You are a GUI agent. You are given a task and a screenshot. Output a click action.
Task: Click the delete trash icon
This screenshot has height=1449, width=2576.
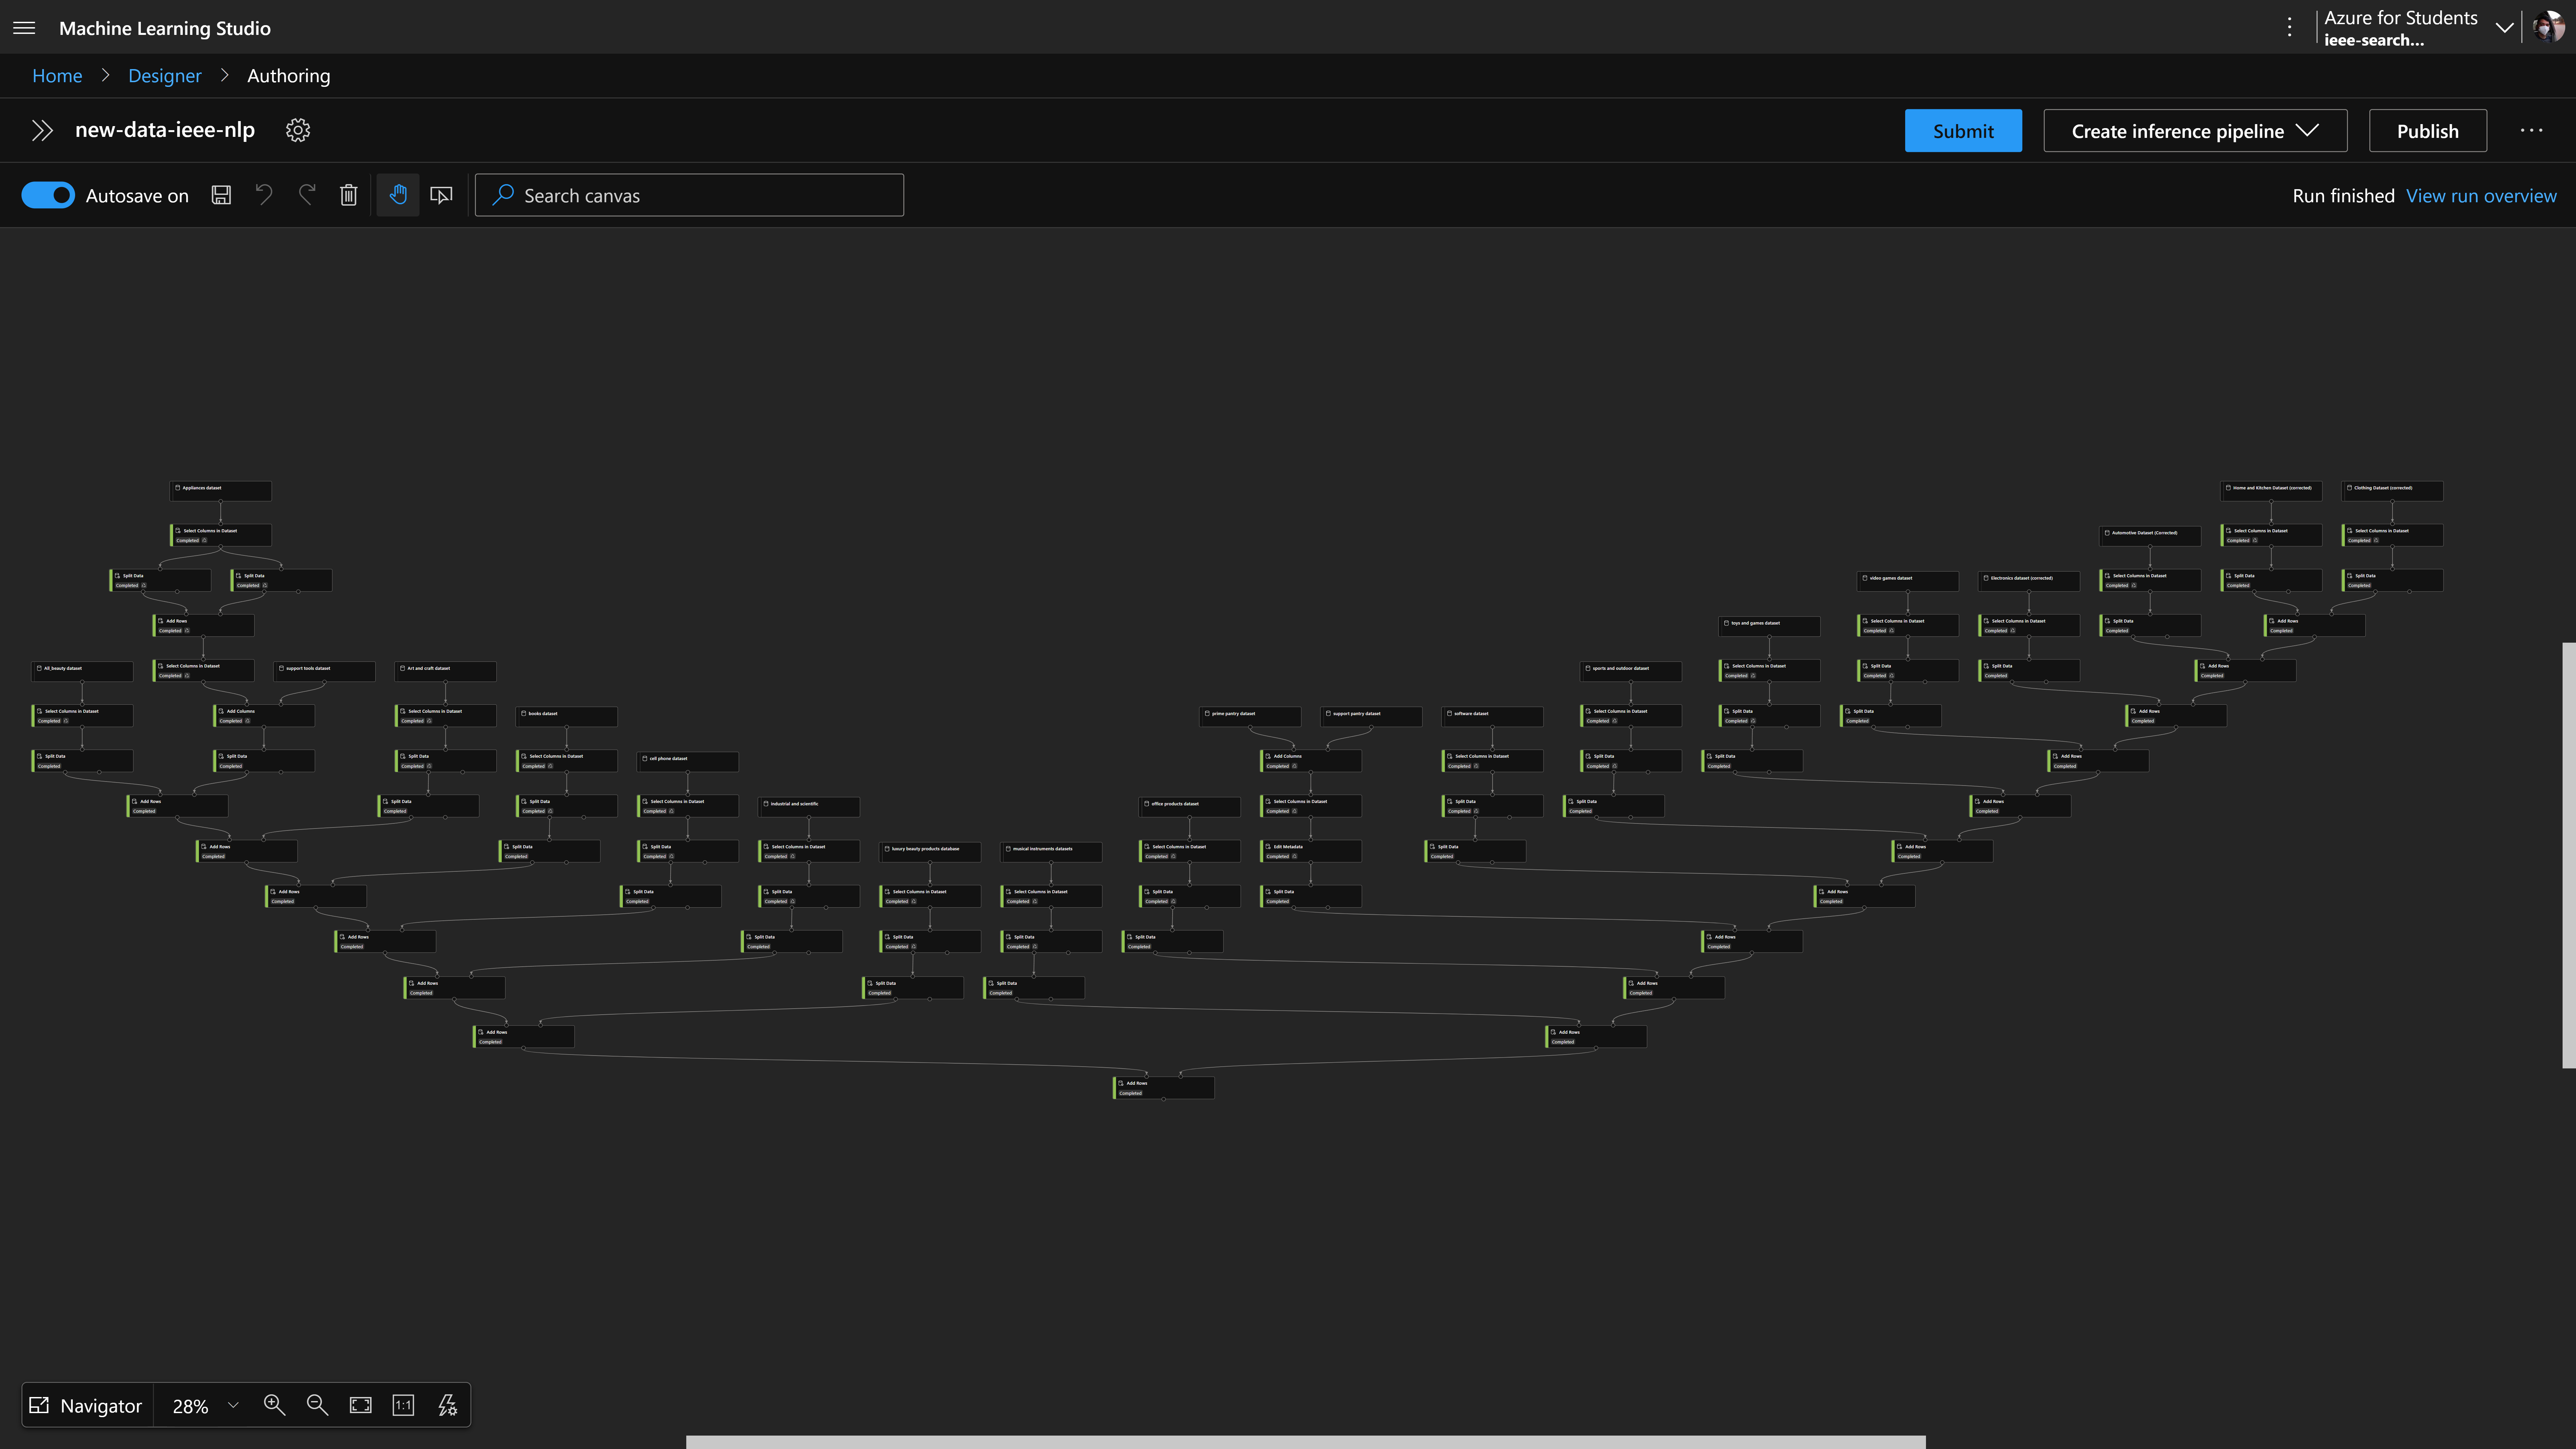(348, 195)
